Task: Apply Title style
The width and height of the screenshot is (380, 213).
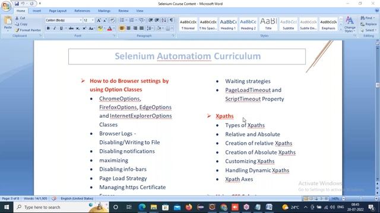Action: [268, 24]
